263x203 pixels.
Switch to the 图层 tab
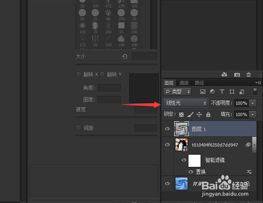169,83
